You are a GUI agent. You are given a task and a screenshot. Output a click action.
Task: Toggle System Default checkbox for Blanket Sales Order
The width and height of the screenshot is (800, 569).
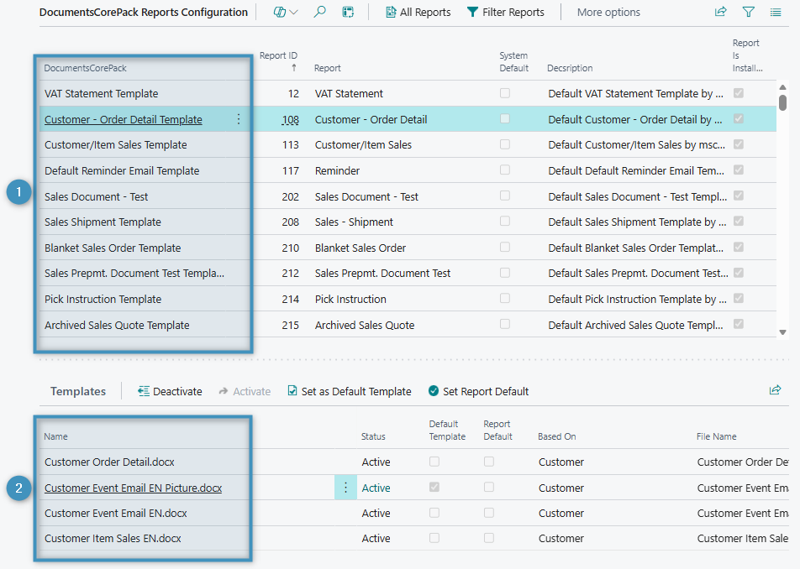pos(504,247)
